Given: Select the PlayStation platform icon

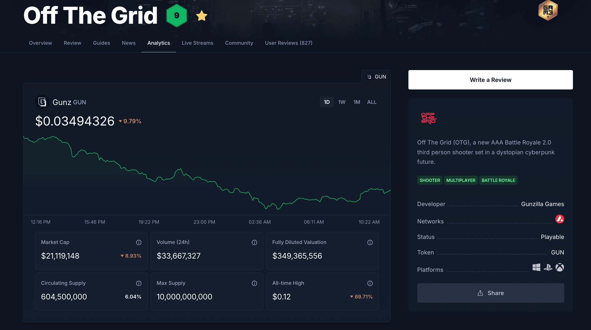Looking at the screenshot, I should coord(548,268).
